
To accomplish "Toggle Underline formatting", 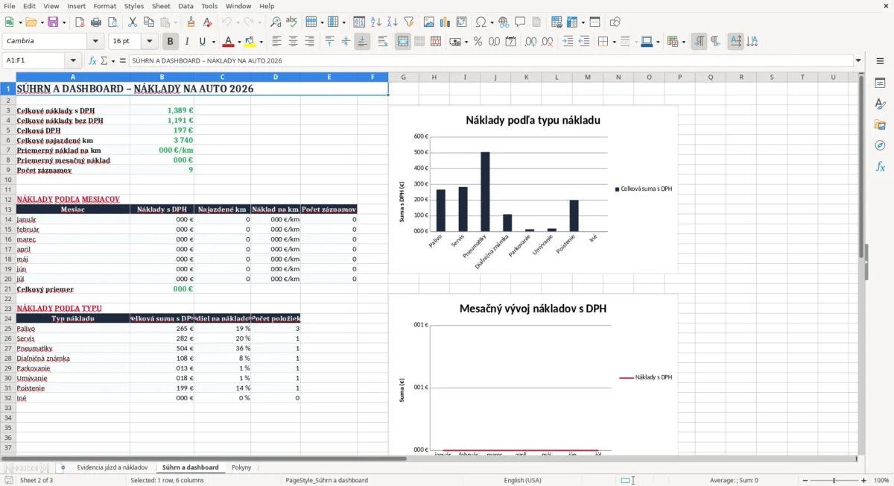I will 203,42.
